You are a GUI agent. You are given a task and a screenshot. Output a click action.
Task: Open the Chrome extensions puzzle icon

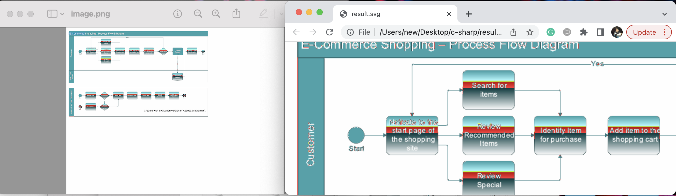[584, 32]
